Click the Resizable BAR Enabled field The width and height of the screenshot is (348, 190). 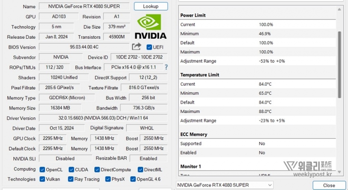[x=148, y=158]
